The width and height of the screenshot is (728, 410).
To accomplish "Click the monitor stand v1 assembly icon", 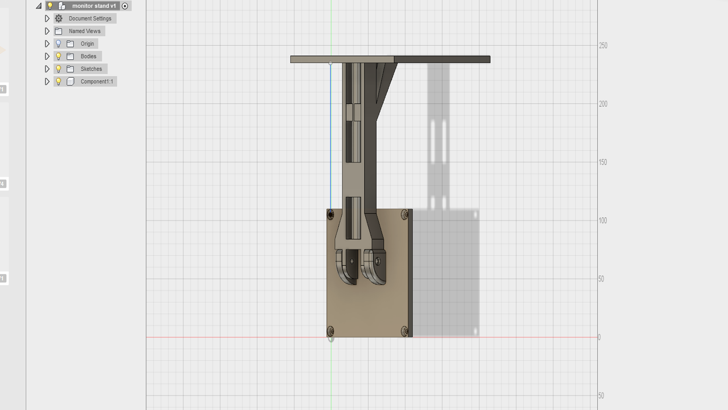I will tap(62, 6).
